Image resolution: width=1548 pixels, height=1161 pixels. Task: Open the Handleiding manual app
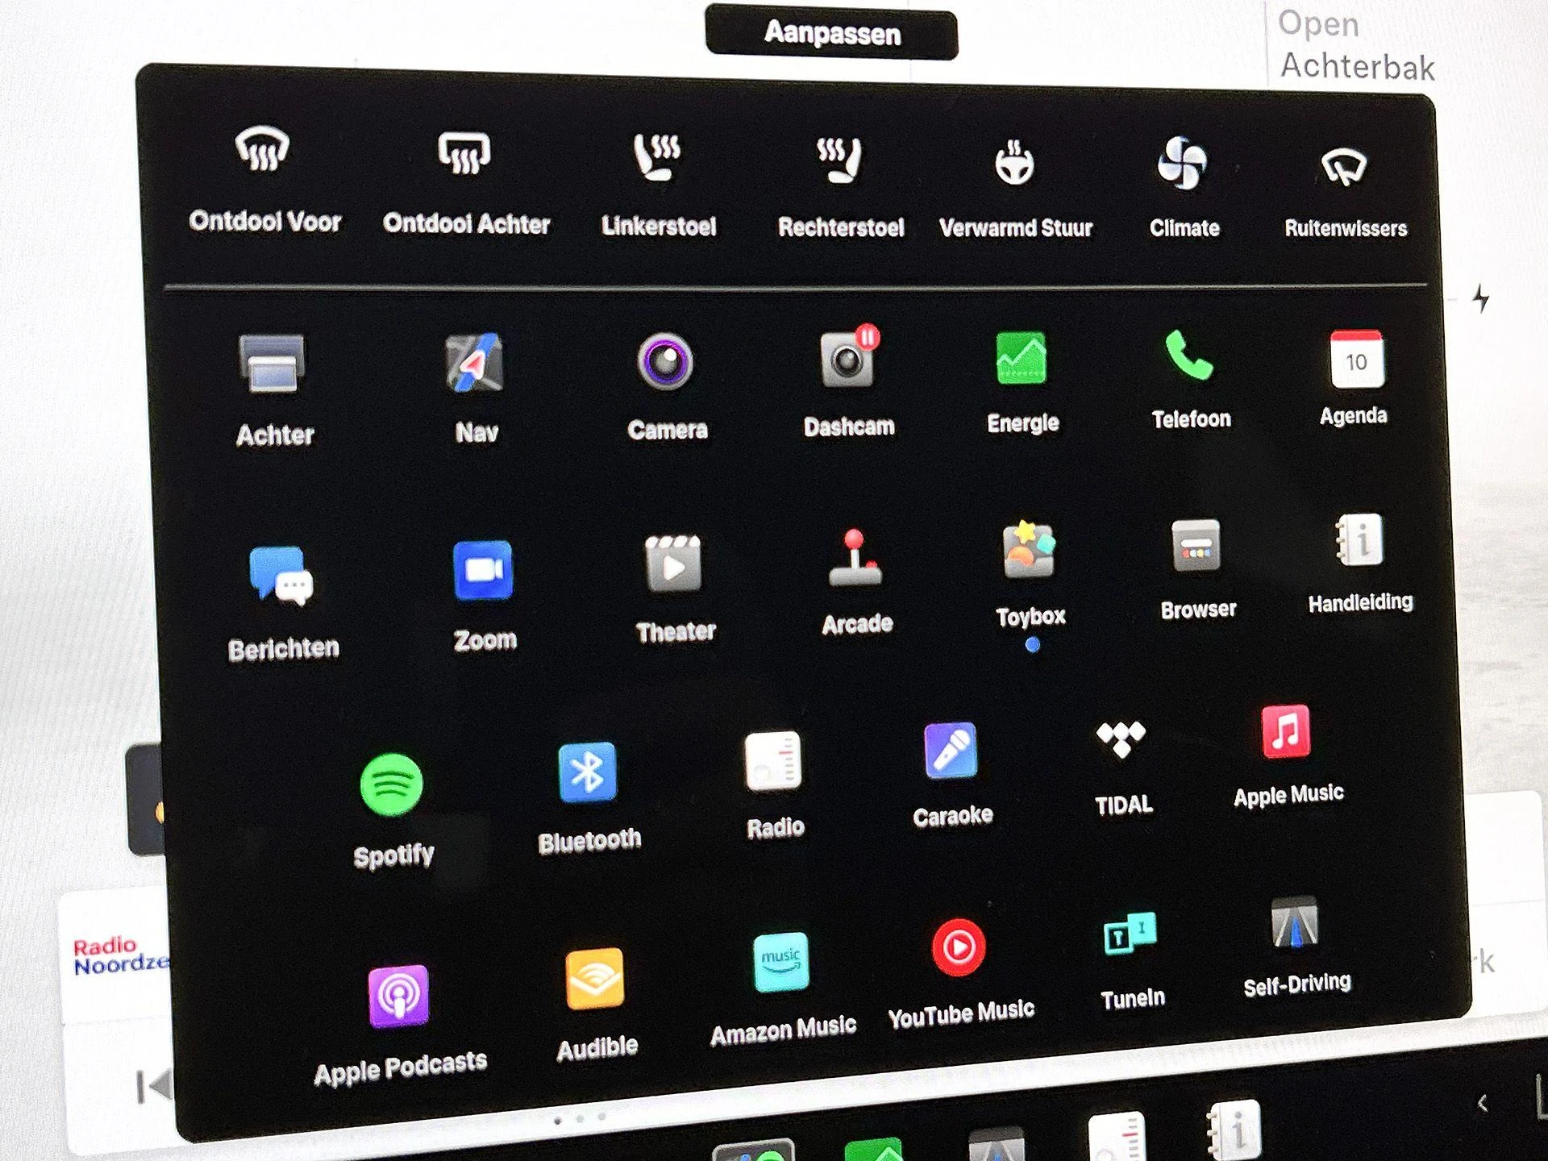tap(1359, 540)
